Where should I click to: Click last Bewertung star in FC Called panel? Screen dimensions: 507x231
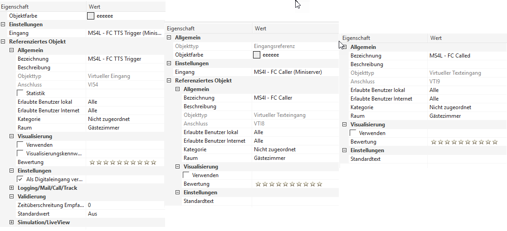[495, 142]
